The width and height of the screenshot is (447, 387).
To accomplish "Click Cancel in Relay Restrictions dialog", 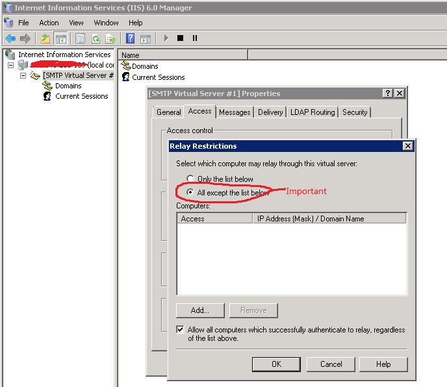I will [331, 364].
